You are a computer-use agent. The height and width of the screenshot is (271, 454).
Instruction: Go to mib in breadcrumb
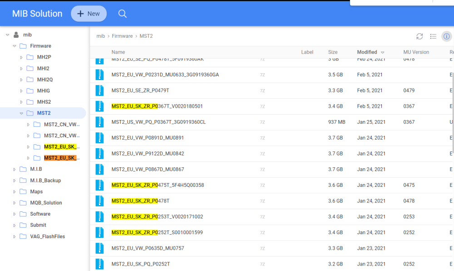pos(100,36)
